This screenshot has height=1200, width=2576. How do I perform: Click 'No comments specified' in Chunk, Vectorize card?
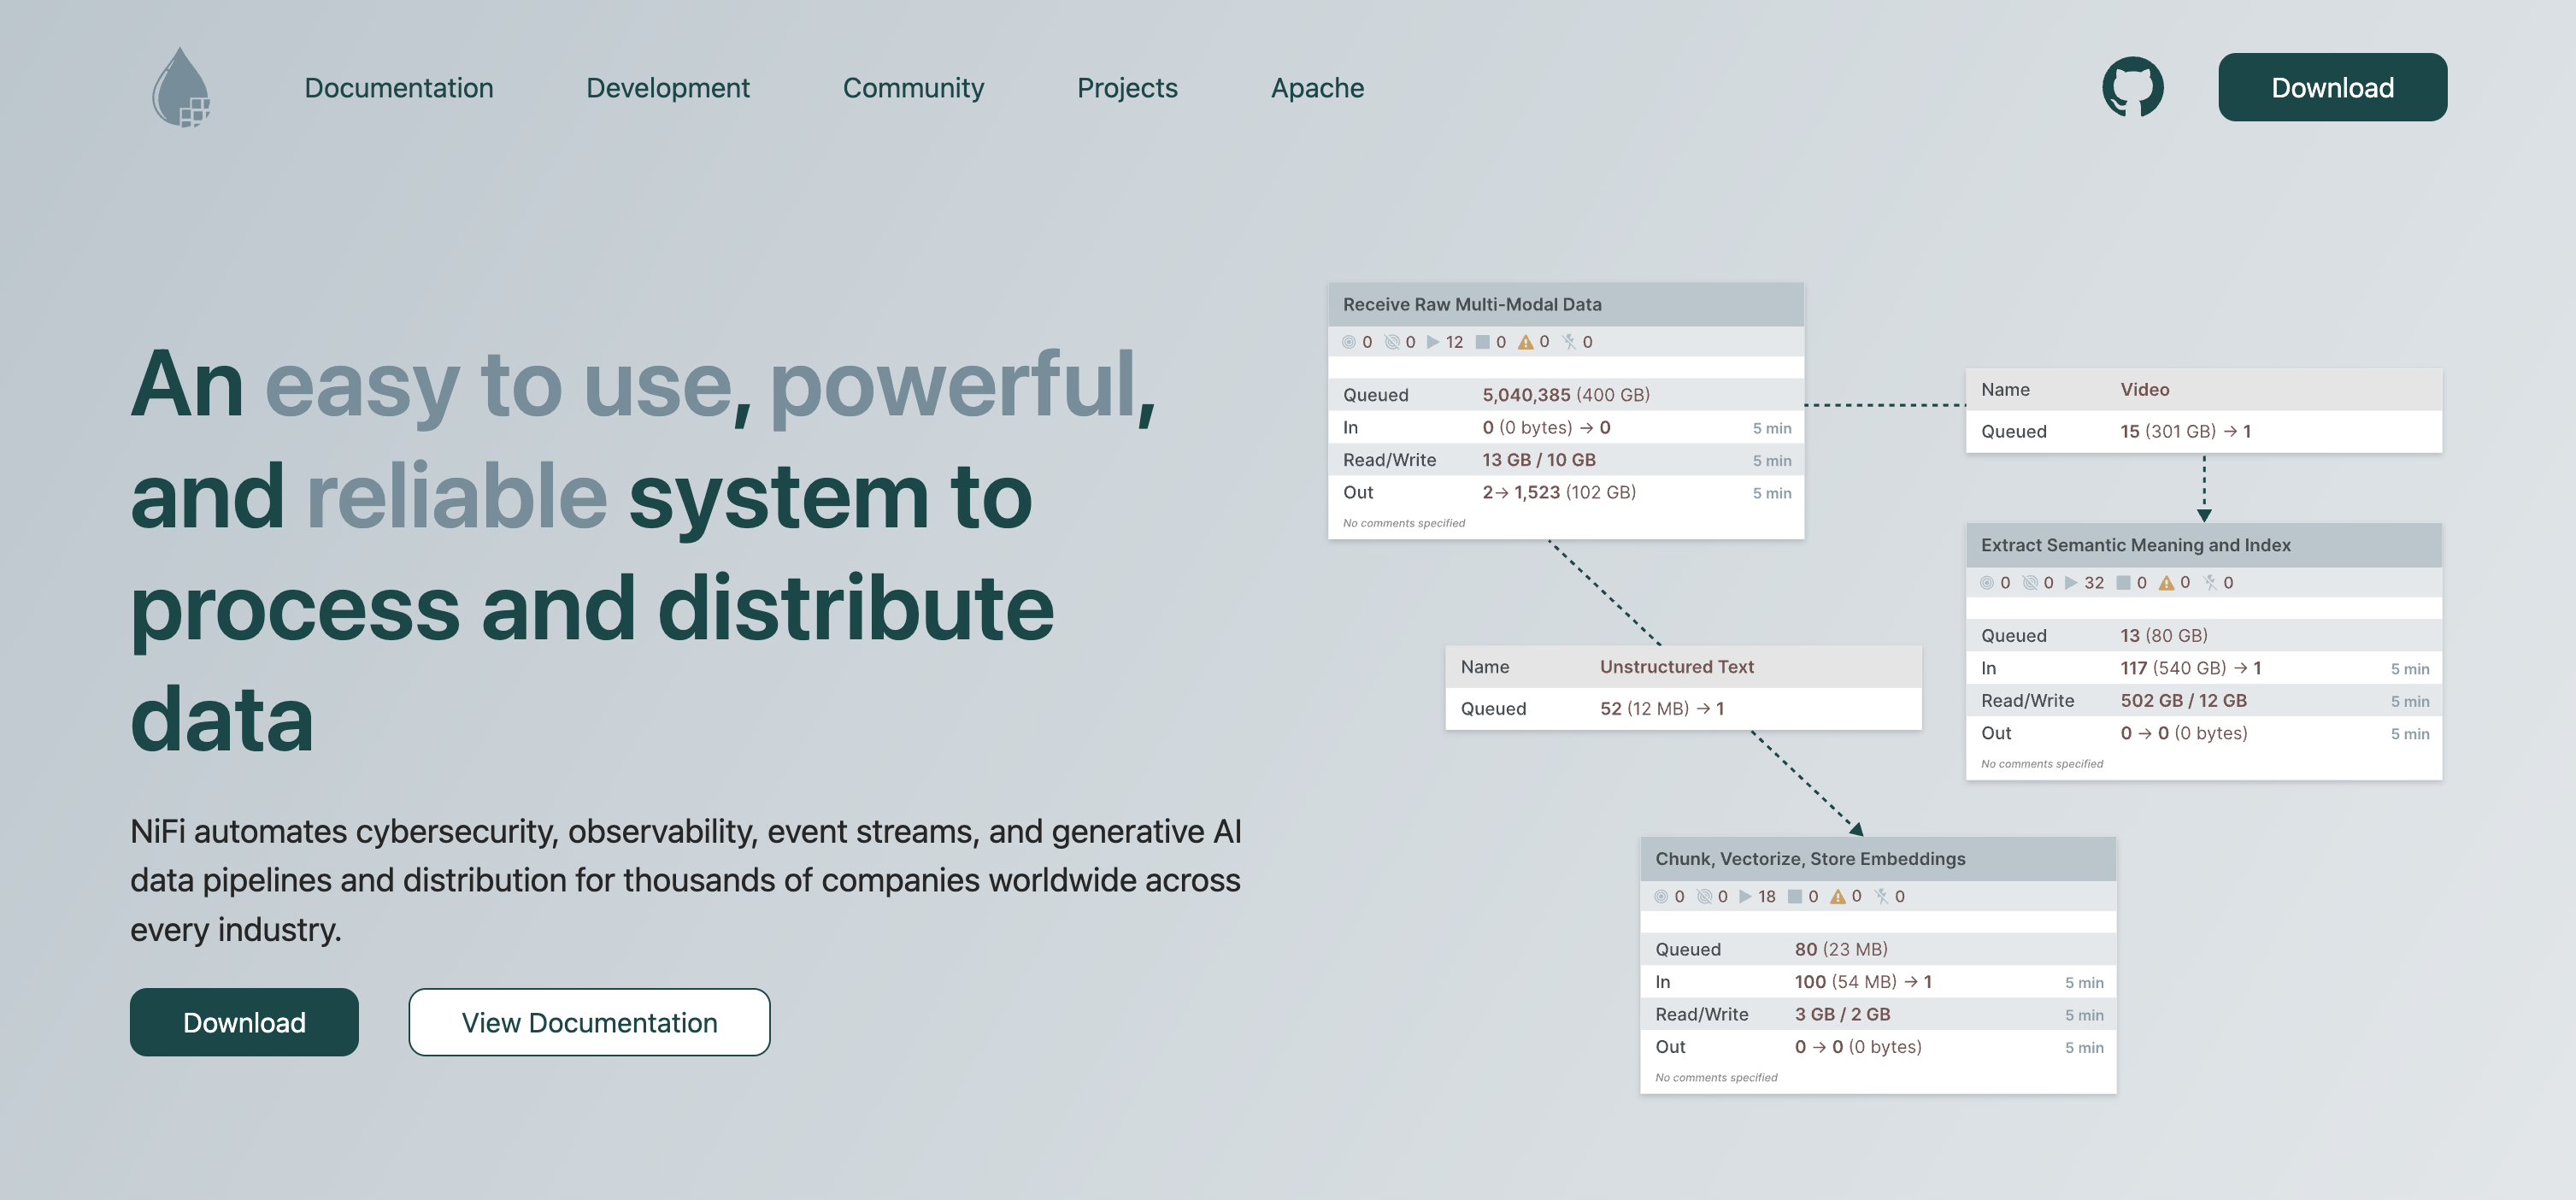click(1716, 1078)
